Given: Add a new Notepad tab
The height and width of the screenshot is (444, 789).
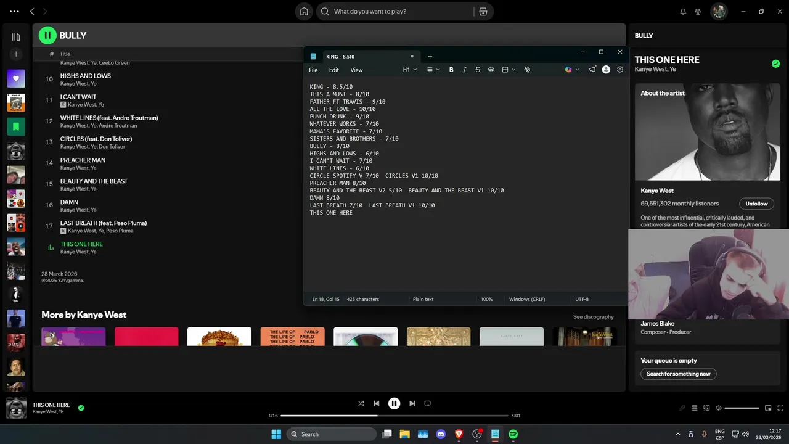Looking at the screenshot, I should pos(430,57).
